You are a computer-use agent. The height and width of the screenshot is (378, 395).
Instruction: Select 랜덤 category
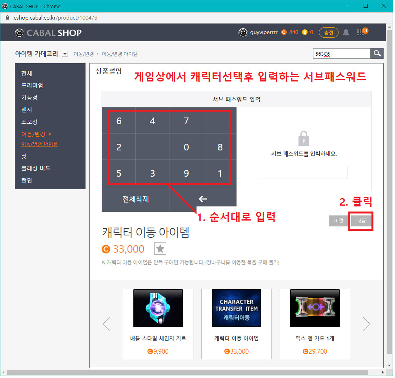coord(27,181)
